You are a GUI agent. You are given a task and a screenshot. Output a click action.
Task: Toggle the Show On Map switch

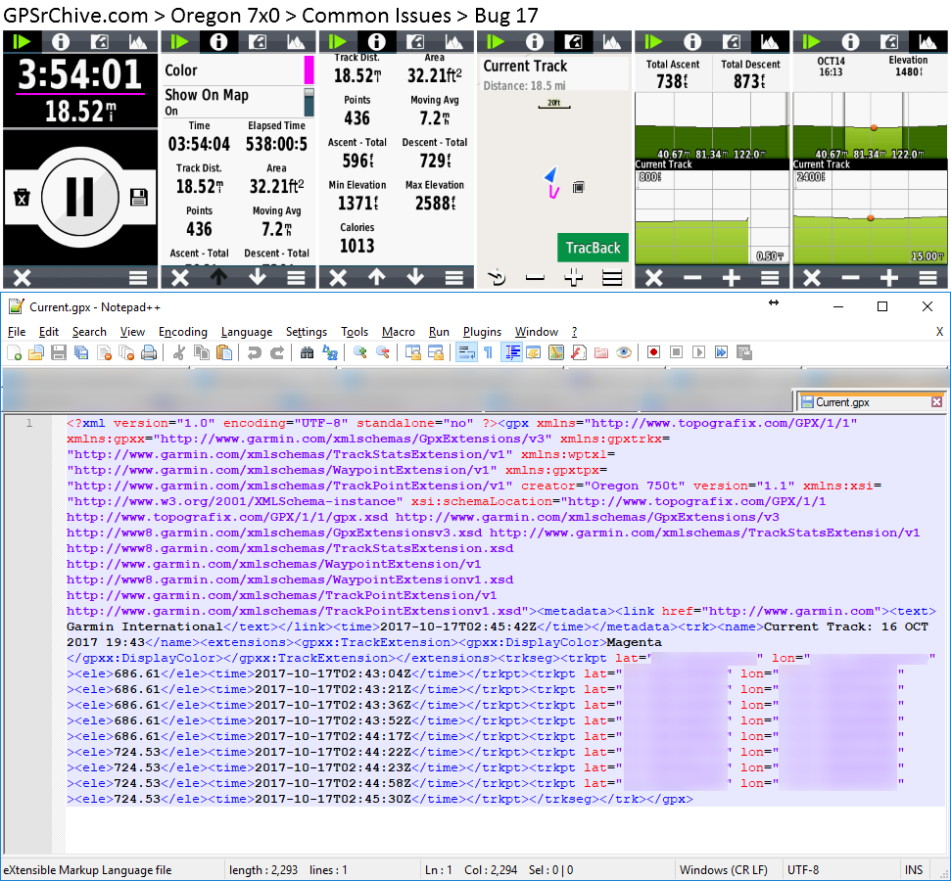point(309,102)
